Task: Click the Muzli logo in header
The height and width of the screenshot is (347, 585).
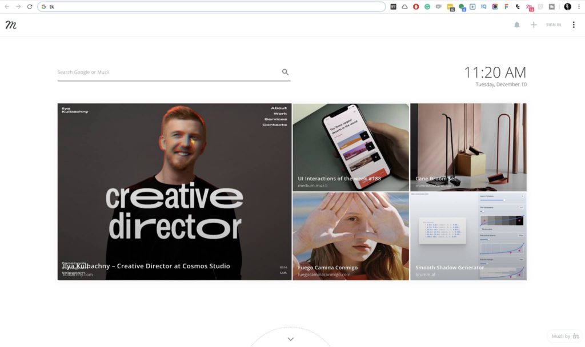Action: pos(11,25)
